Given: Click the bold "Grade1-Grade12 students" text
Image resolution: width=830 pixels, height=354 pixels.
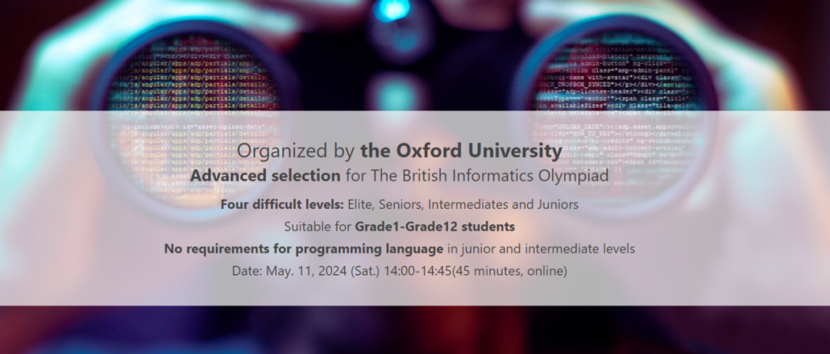Looking at the screenshot, I should 434,227.
